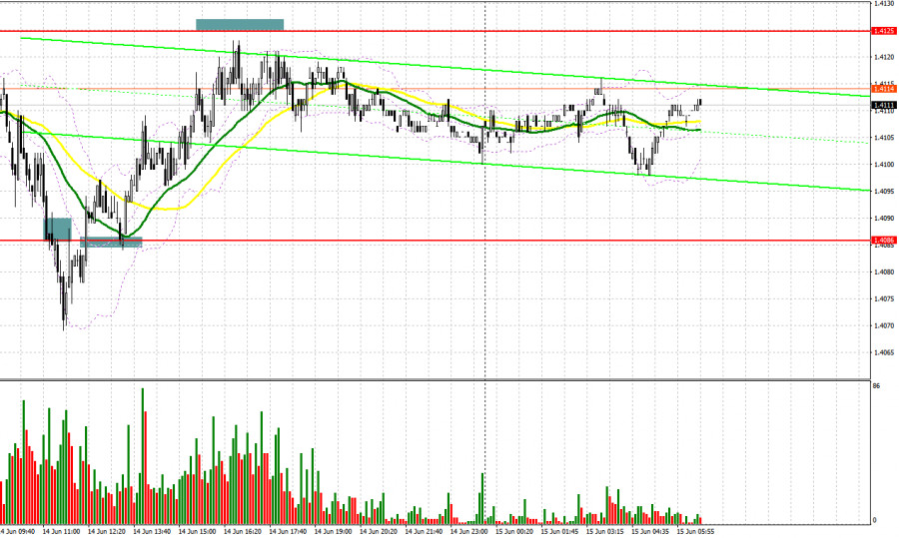Click the 15 Jun 03:15 time label
Viewport: 899px width, 538px height.
[x=605, y=532]
